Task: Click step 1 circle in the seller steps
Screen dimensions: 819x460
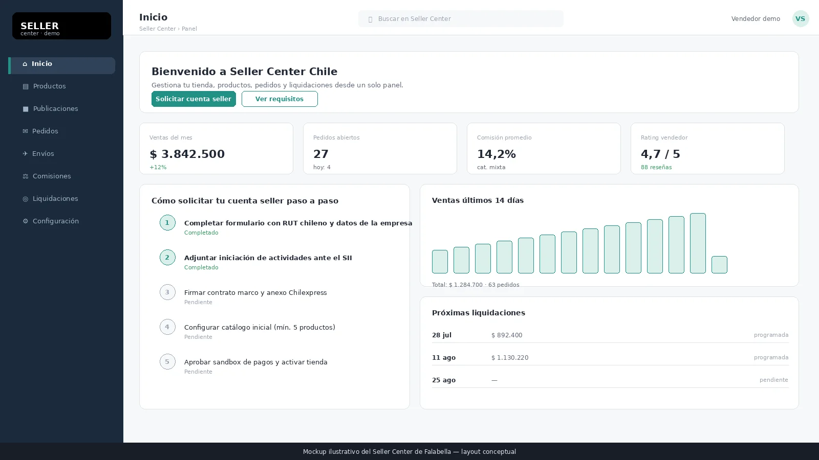Action: pyautogui.click(x=167, y=223)
